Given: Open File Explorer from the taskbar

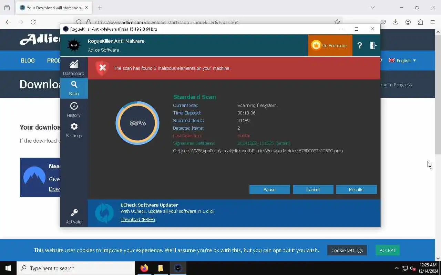Looking at the screenshot, I should pos(161,268).
